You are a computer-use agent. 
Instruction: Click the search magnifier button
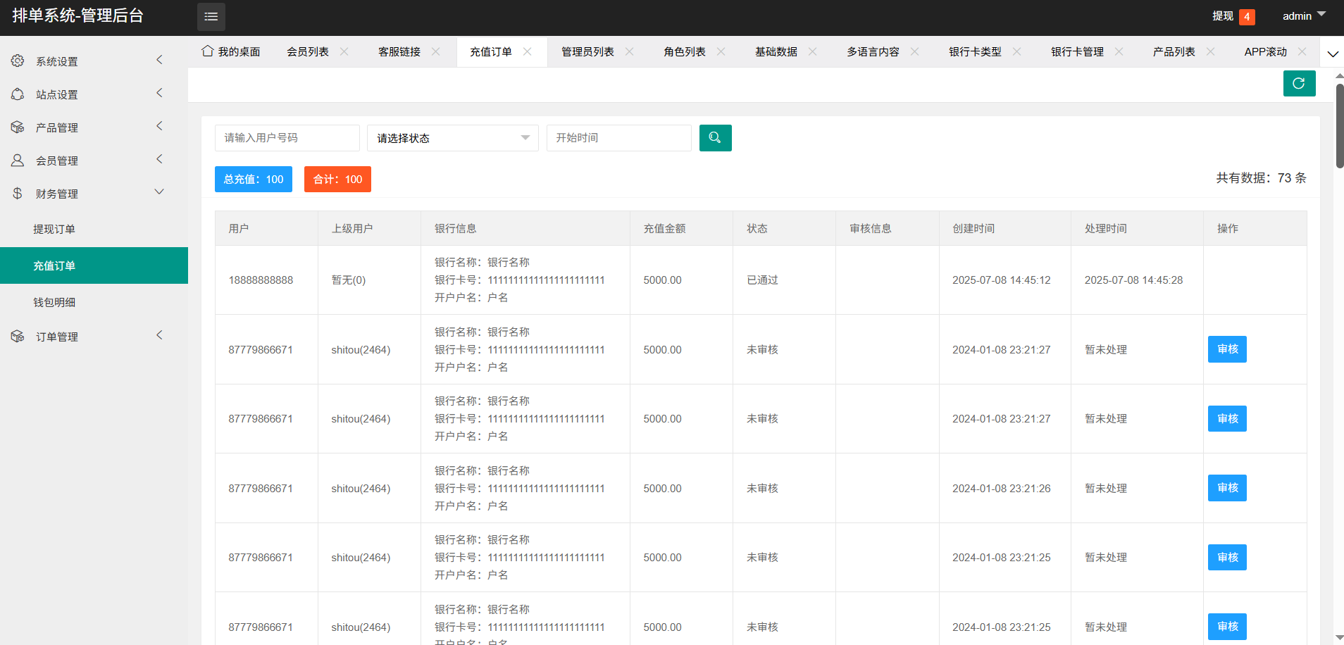[715, 138]
